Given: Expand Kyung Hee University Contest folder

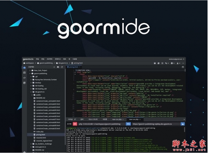Looking at the screenshot, I should point(31,79).
